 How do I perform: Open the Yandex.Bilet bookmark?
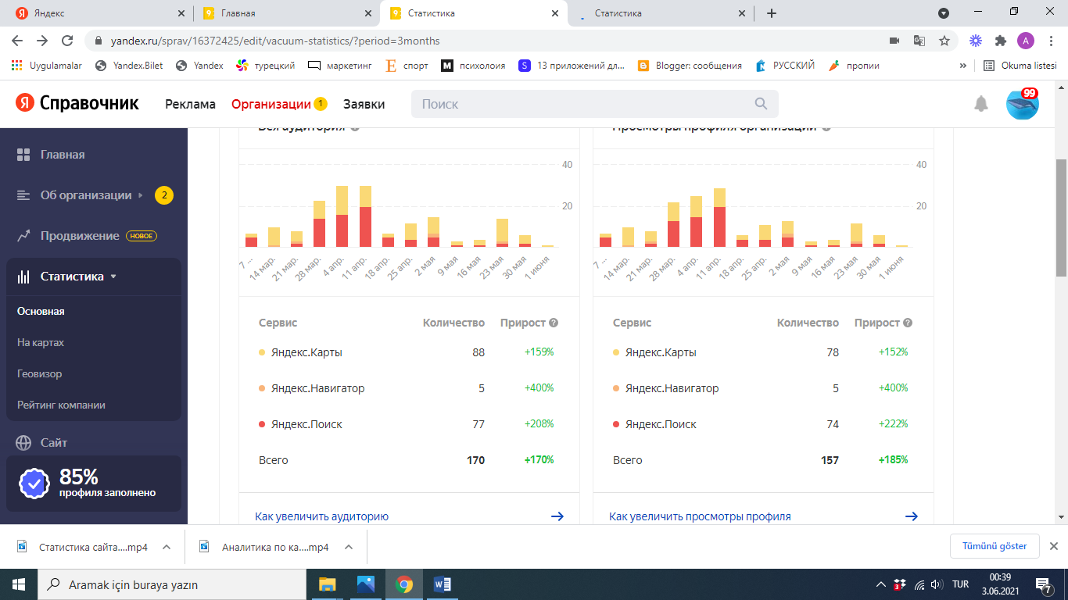129,66
